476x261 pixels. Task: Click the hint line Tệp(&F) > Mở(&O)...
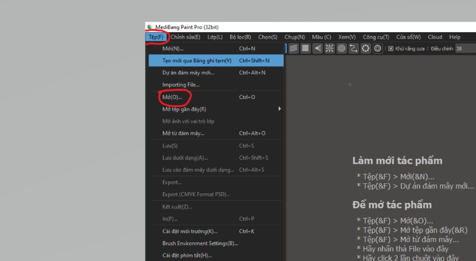click(395, 221)
